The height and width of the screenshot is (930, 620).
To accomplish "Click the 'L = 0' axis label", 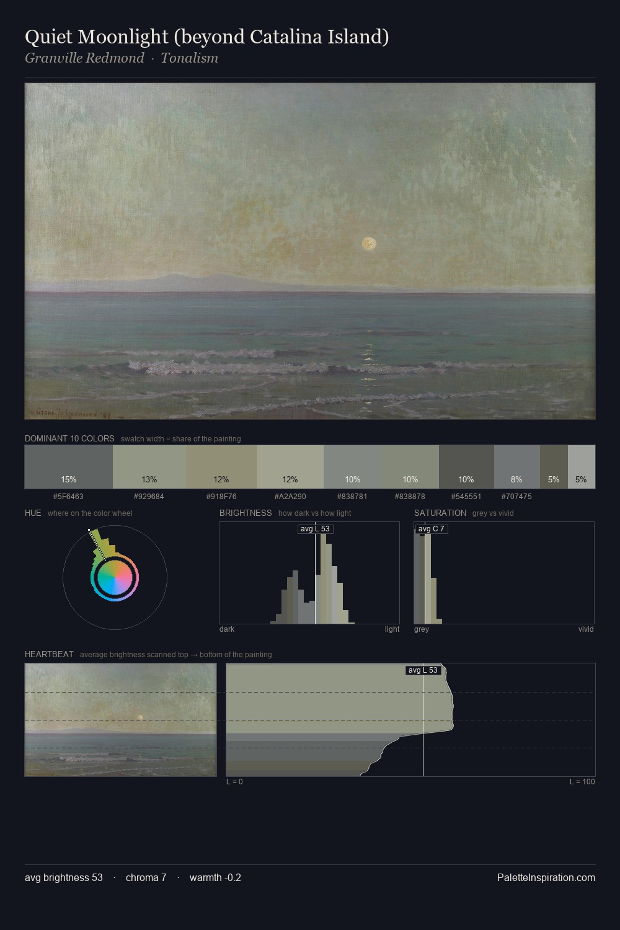I will coord(234,782).
